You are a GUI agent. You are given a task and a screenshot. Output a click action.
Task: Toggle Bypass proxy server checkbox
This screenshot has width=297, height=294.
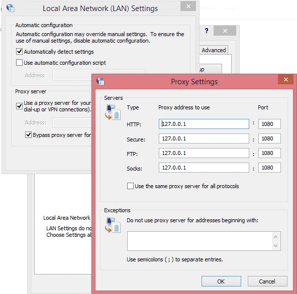[29, 135]
